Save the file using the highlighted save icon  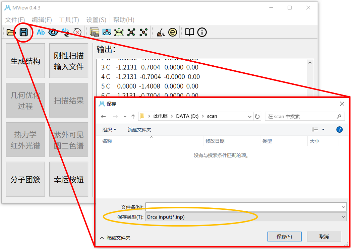click(x=23, y=32)
